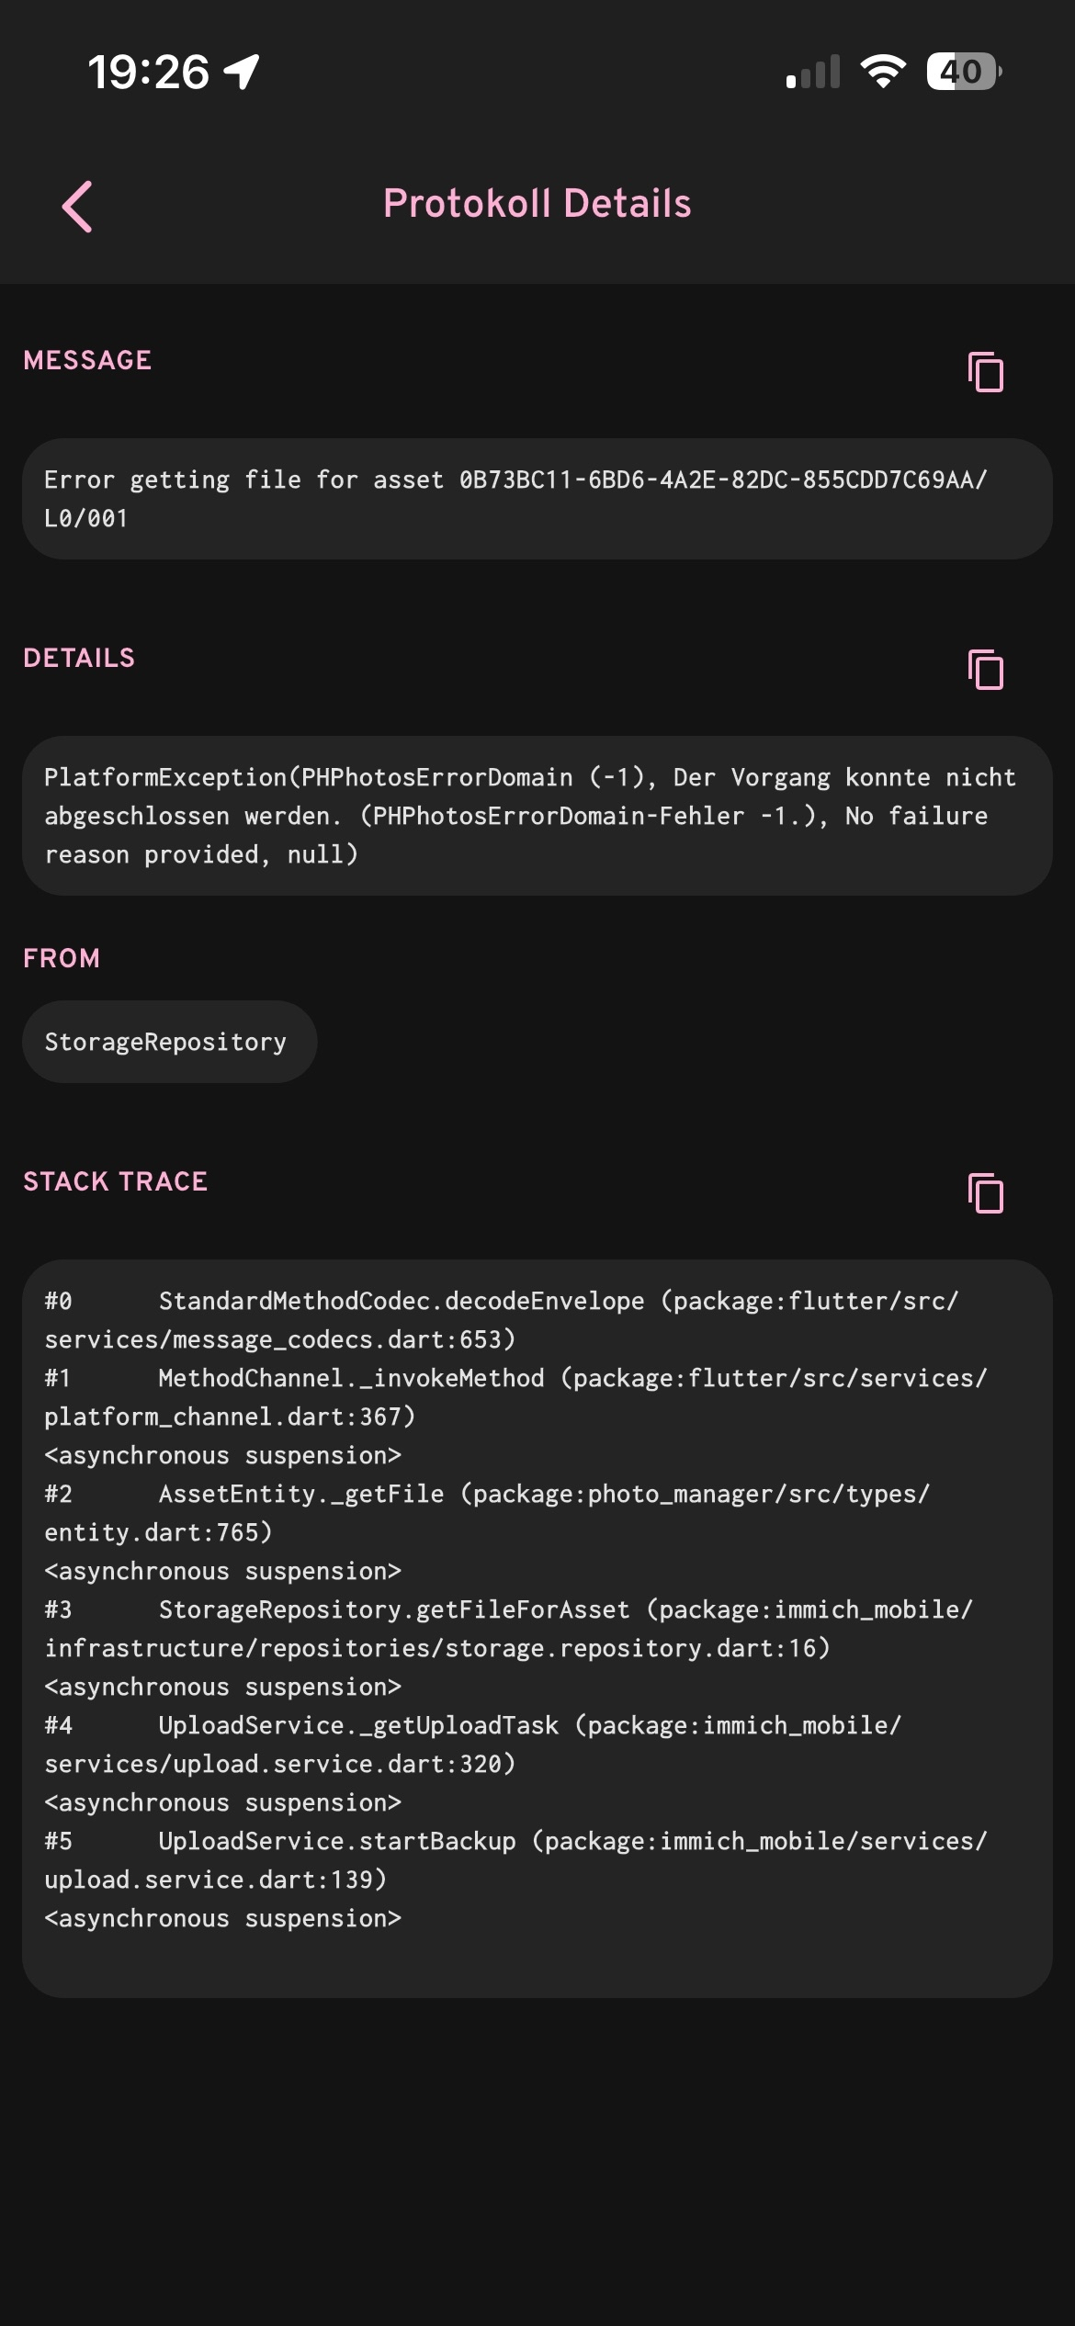The width and height of the screenshot is (1075, 2326).
Task: Tap the StorageRepository source chip
Action: [166, 1042]
